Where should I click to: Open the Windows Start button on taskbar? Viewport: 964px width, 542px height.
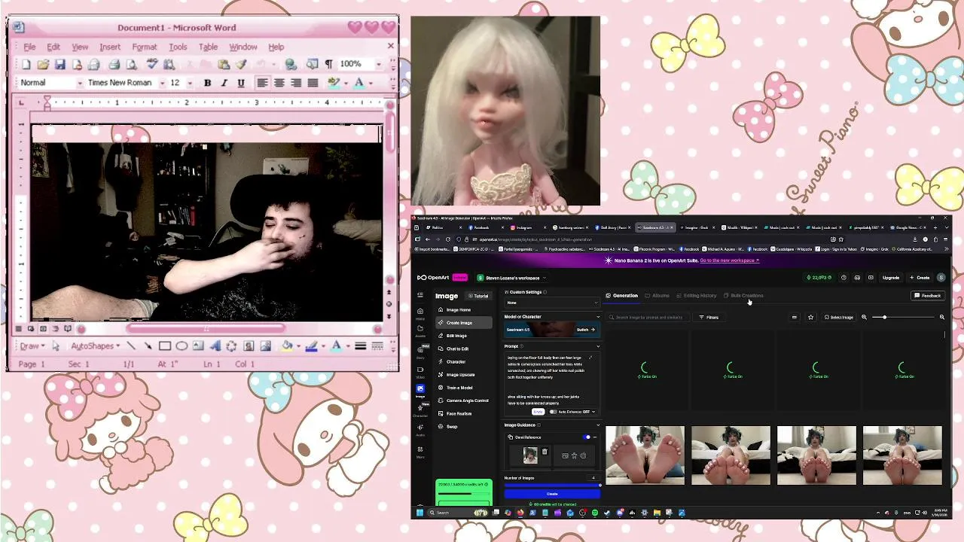point(420,513)
